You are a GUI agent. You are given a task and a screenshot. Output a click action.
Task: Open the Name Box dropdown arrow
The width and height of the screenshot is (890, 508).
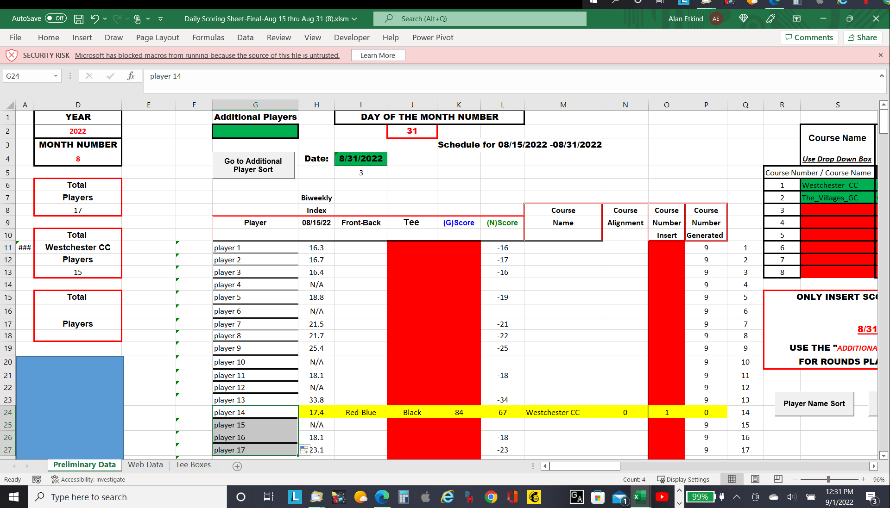tap(56, 76)
